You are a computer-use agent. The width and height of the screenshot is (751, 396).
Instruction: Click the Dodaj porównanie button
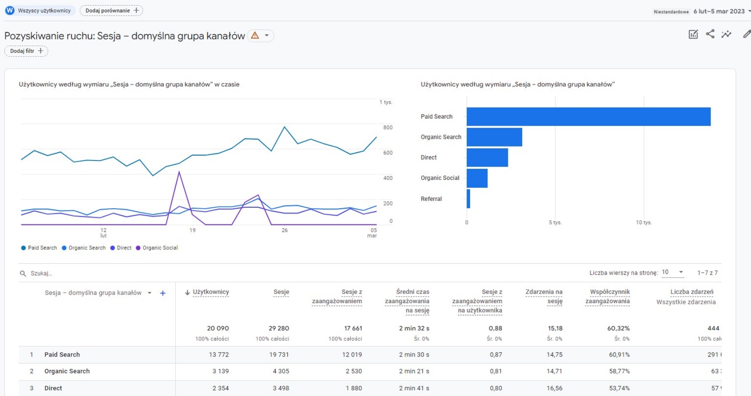(112, 10)
